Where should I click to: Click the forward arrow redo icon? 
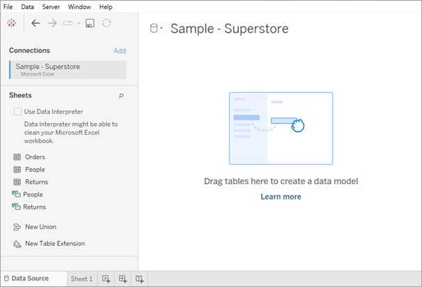(x=52, y=24)
